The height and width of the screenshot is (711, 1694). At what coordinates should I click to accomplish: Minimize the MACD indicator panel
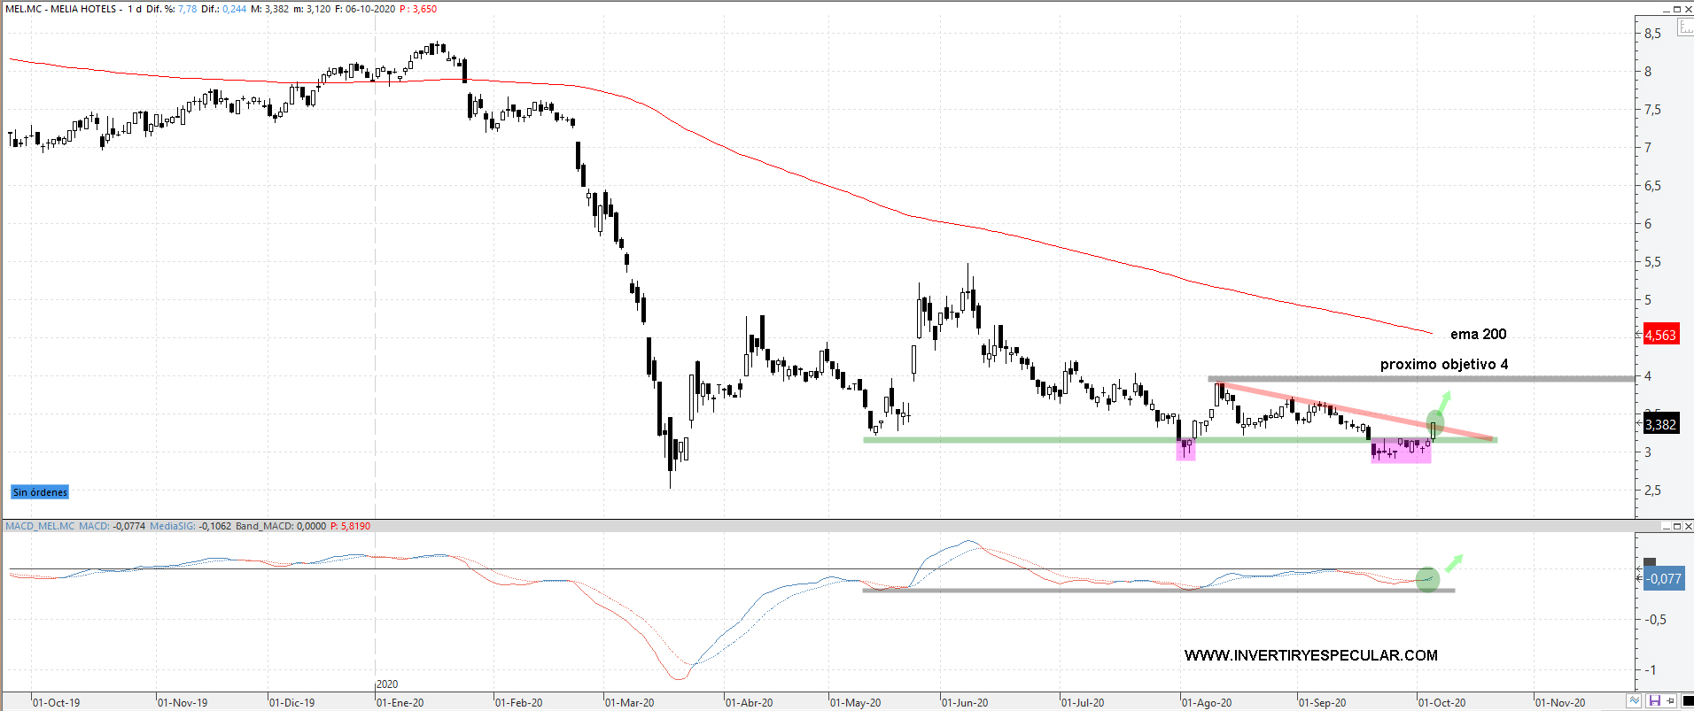coord(1665,526)
